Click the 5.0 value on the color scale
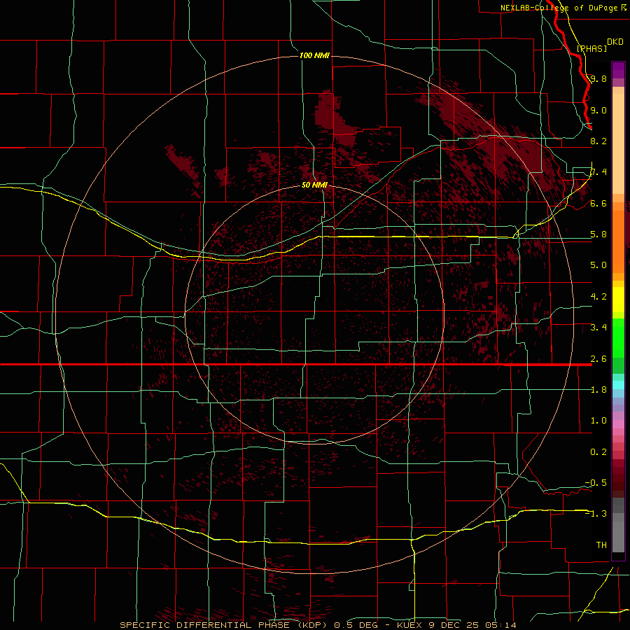 coord(598,265)
